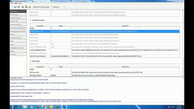Viewport: 194px width, 109px height.
Task: Collapse the PDR Region section
Action: click(x=31, y=61)
